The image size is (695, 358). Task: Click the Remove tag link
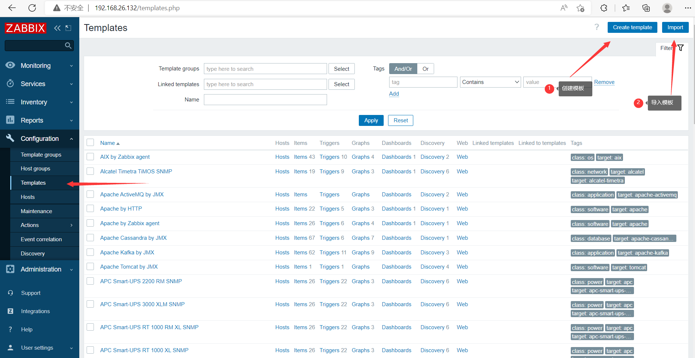(604, 82)
